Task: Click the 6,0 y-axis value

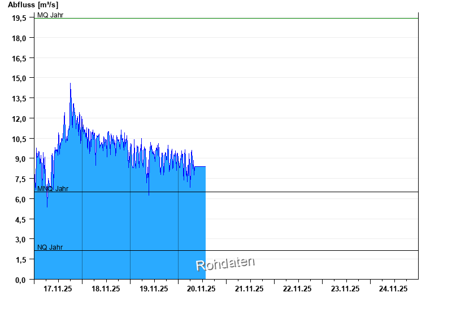Action: 20,199
